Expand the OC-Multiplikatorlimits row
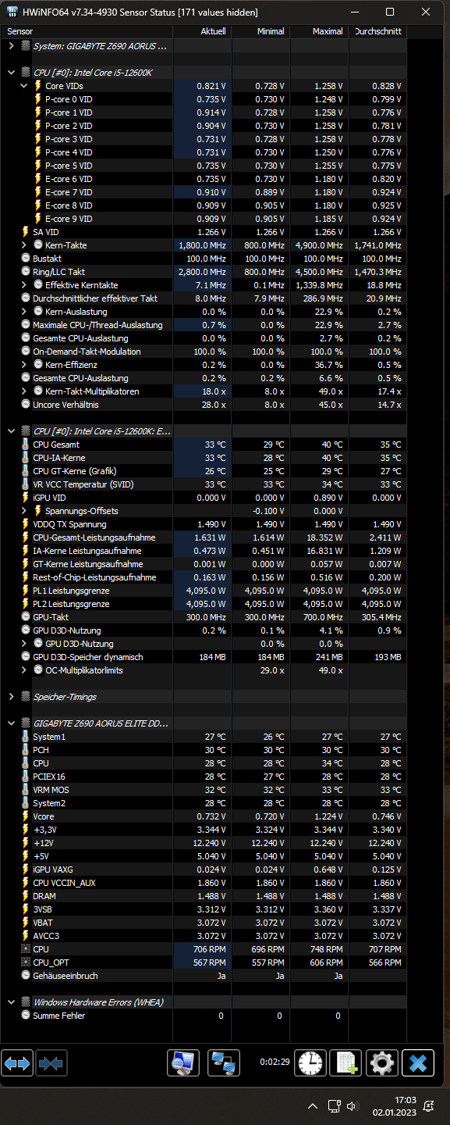This screenshot has width=450, height=1125. coord(24,670)
